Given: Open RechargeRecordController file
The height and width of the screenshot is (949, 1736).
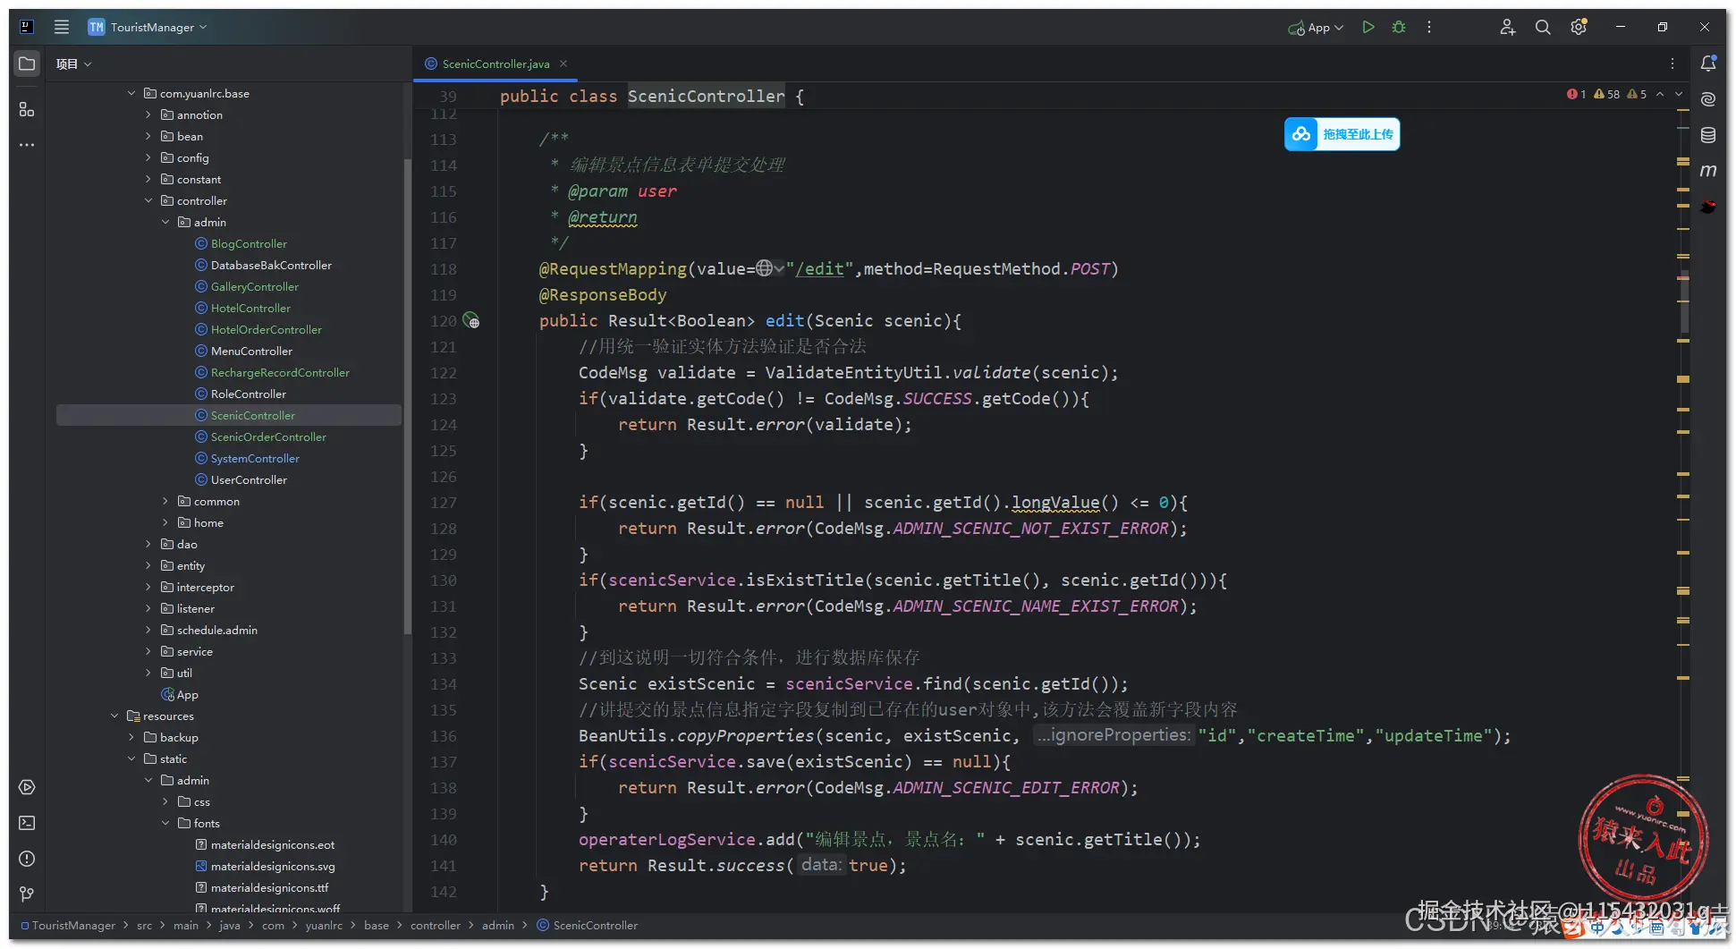Looking at the screenshot, I should (x=280, y=372).
